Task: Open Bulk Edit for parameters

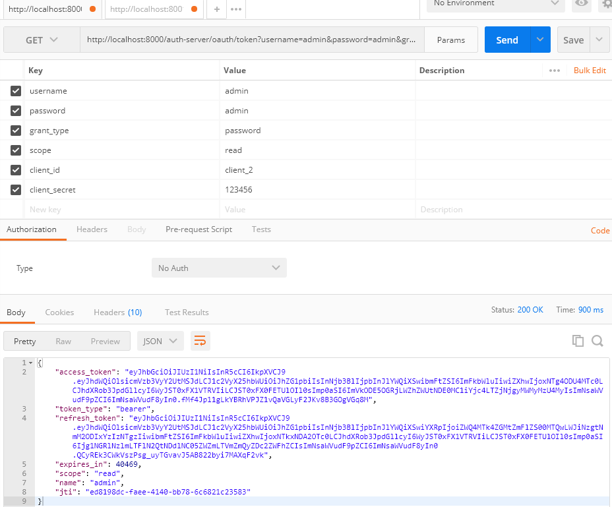Action: tap(590, 71)
